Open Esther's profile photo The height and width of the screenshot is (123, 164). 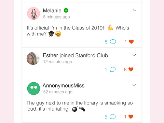click(33, 58)
